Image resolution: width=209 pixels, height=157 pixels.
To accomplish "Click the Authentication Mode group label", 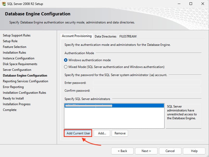I will (79, 53).
